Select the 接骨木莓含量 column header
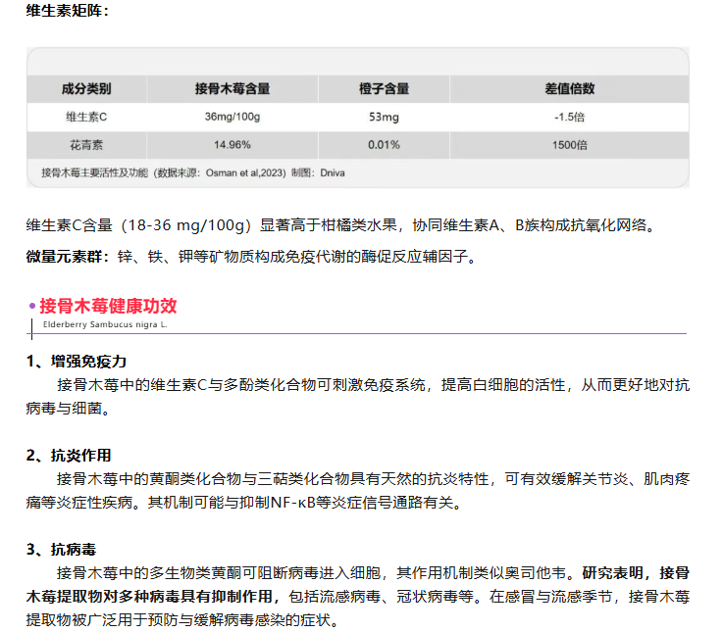 [232, 88]
